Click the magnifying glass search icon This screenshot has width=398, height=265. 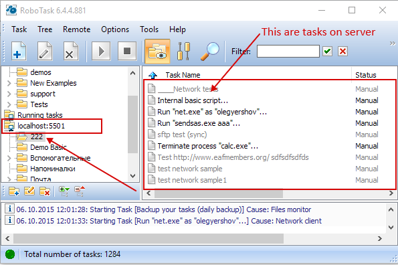pyautogui.click(x=209, y=51)
